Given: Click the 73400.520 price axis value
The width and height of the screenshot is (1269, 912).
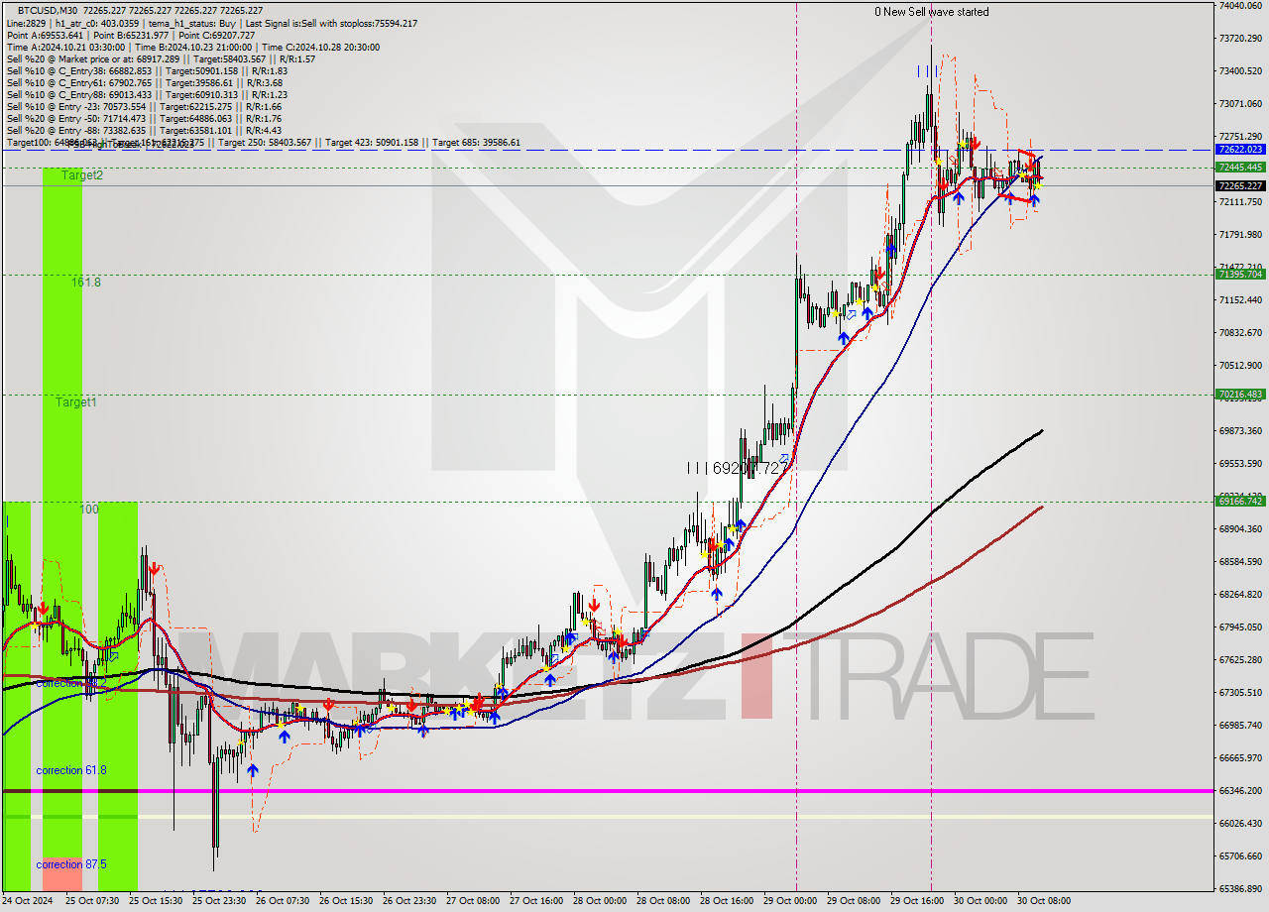Looking at the screenshot, I should click(1240, 71).
